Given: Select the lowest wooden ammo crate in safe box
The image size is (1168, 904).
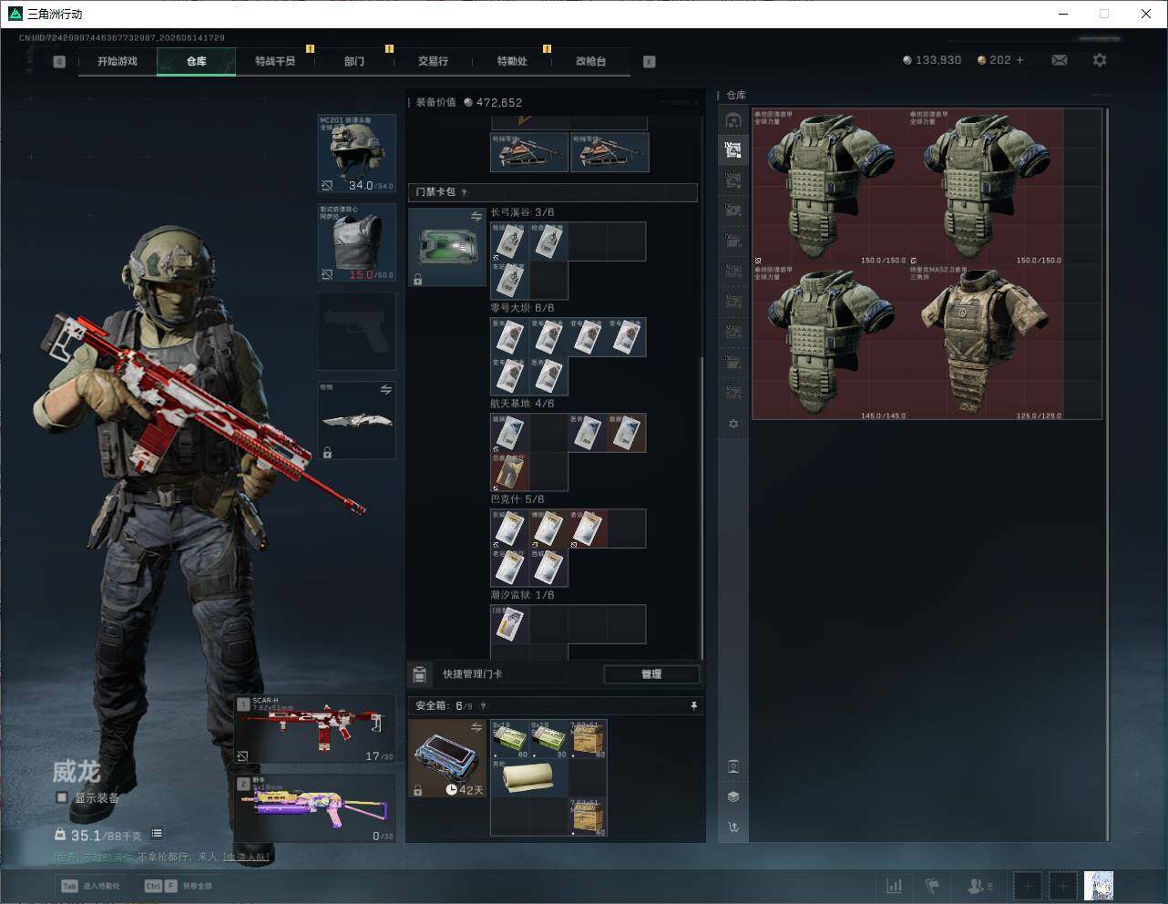Looking at the screenshot, I should coord(588,817).
